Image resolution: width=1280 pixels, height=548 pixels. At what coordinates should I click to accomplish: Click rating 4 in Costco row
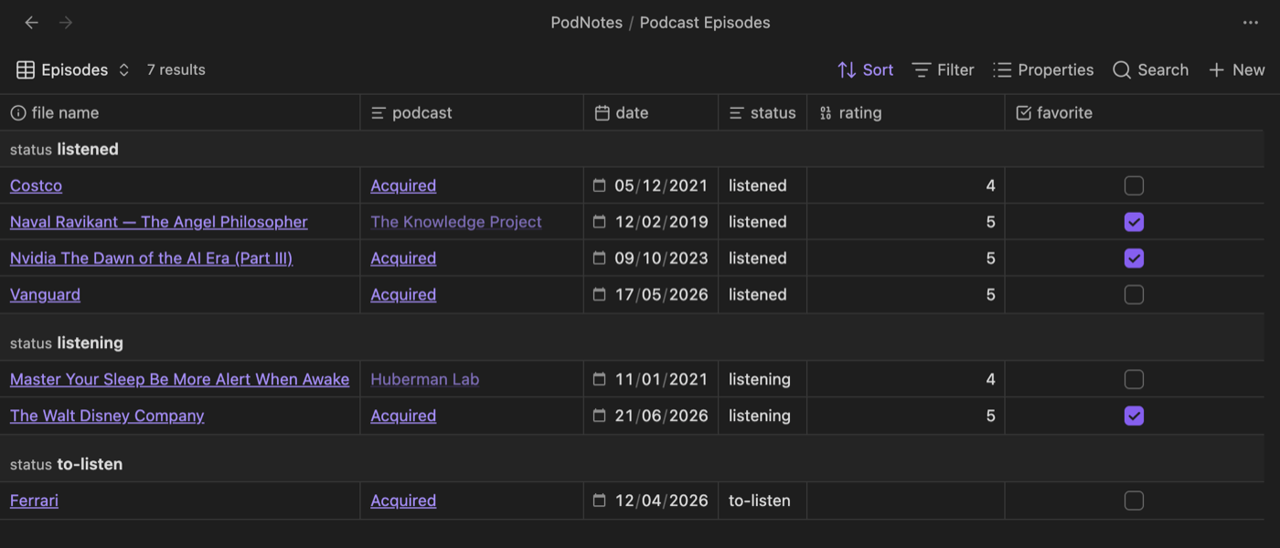pos(990,185)
